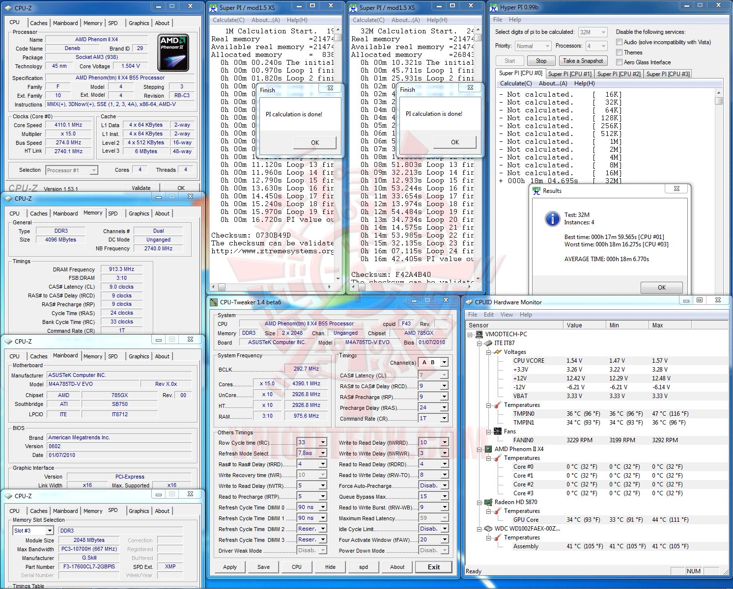This screenshot has width=733, height=589.
Task: Click the Fans icon in Hardware Monitor
Action: click(x=498, y=431)
